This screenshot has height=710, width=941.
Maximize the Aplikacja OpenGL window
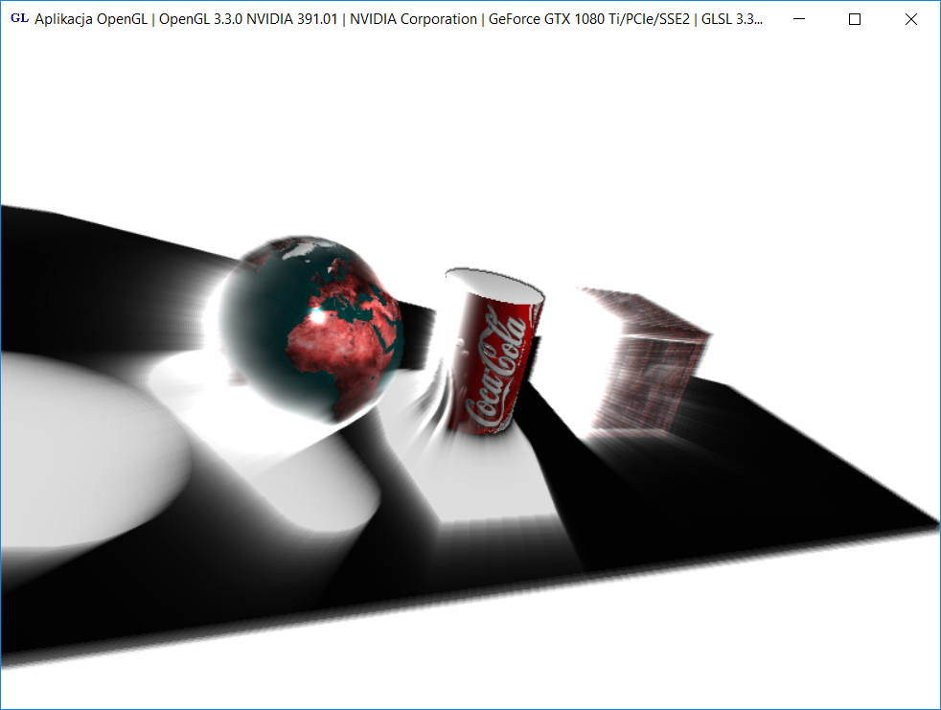(855, 19)
